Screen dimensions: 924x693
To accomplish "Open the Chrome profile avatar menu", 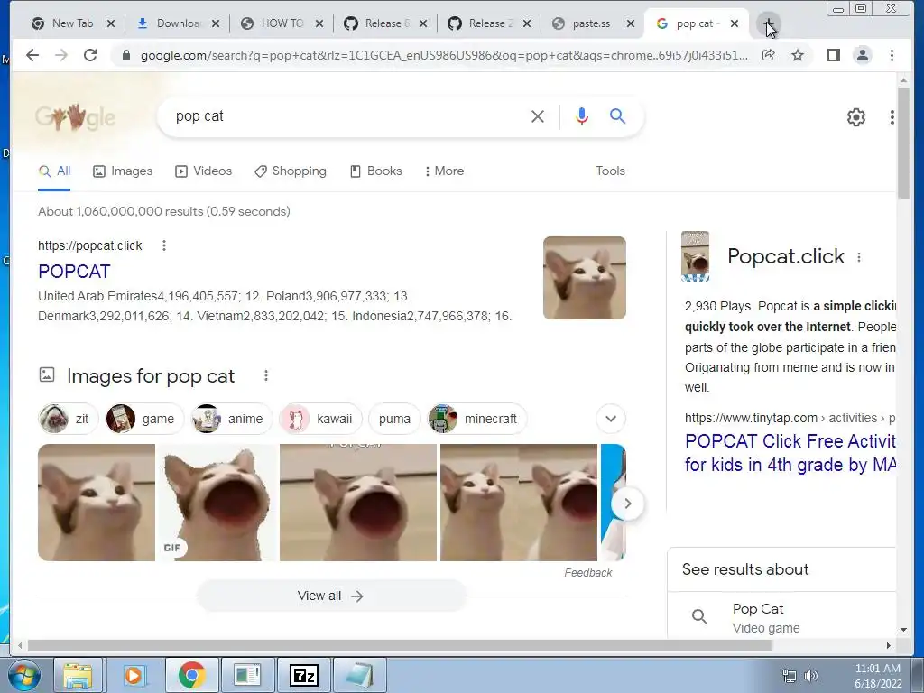I will click(x=862, y=55).
